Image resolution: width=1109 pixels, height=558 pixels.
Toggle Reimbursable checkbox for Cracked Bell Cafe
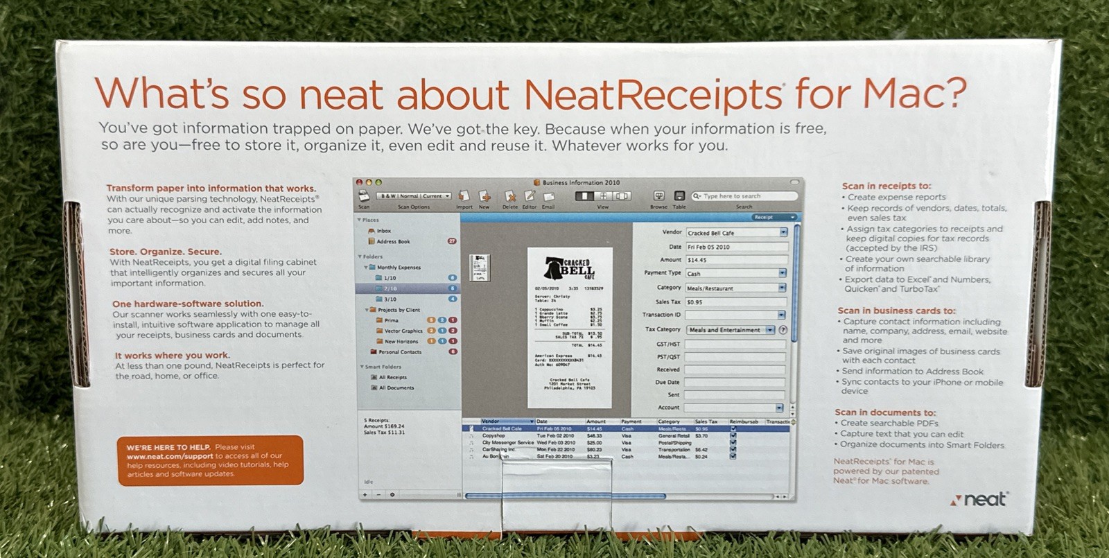click(733, 429)
